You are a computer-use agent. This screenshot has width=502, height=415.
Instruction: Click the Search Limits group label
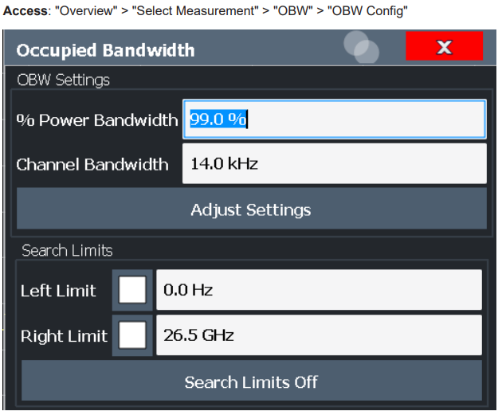point(67,250)
